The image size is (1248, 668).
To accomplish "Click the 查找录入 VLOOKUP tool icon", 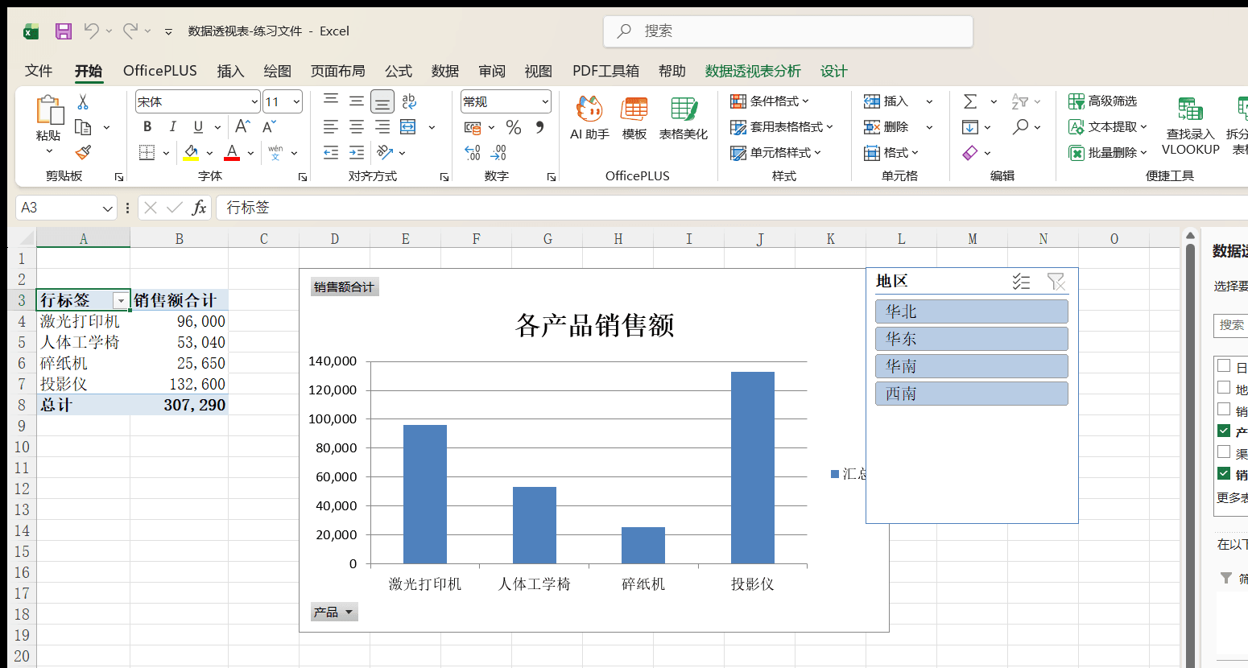I will coord(1190,126).
